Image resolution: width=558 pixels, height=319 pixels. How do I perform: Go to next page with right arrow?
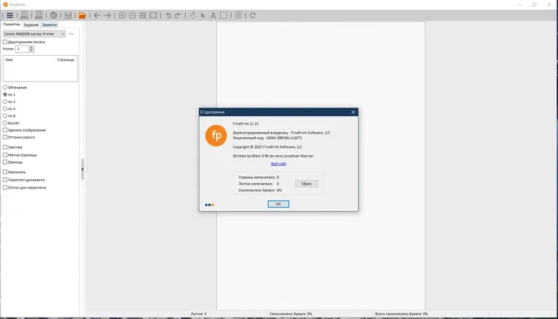pyautogui.click(x=107, y=15)
